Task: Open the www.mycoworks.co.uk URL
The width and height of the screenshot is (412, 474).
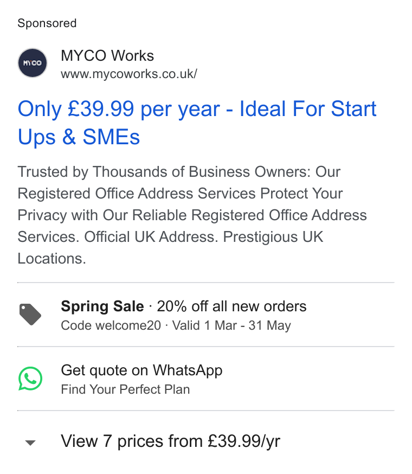Action: click(129, 74)
